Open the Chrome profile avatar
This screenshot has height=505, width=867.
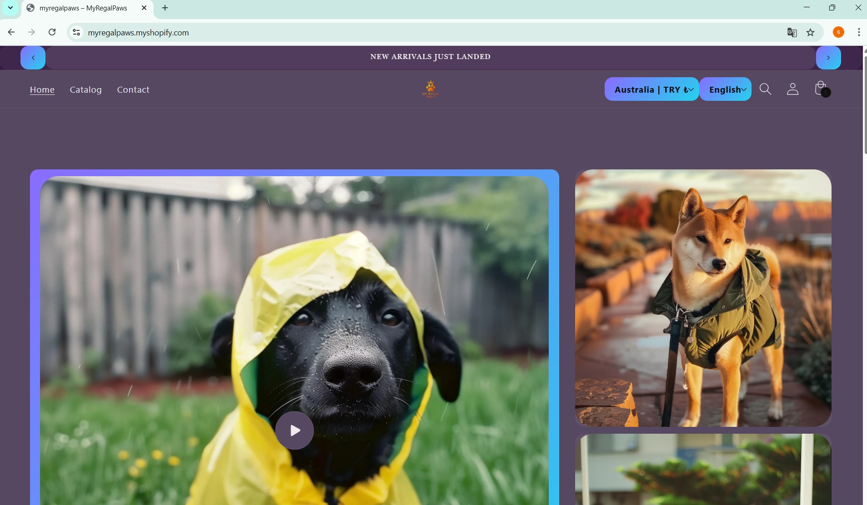pos(838,32)
